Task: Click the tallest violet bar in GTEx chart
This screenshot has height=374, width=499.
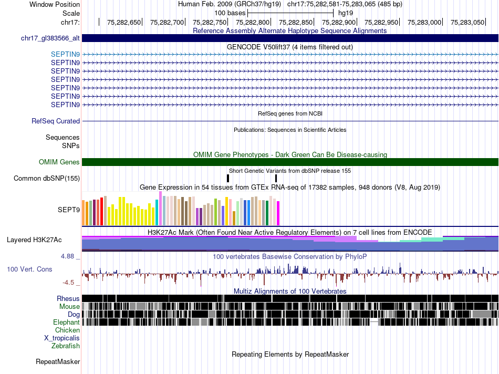Action: coord(160,209)
